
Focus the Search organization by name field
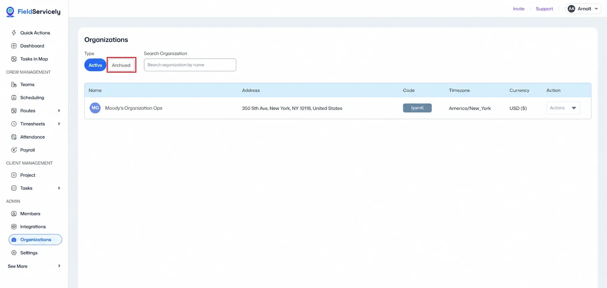coord(190,65)
